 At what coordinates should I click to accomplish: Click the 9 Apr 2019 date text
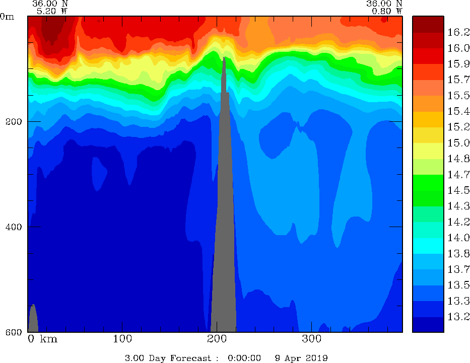301,358
